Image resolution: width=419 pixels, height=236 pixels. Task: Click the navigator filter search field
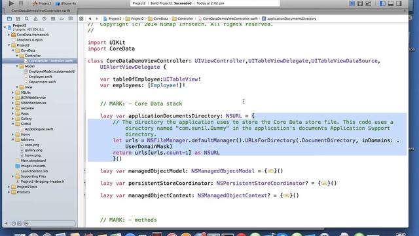pyautogui.click(x=50, y=224)
